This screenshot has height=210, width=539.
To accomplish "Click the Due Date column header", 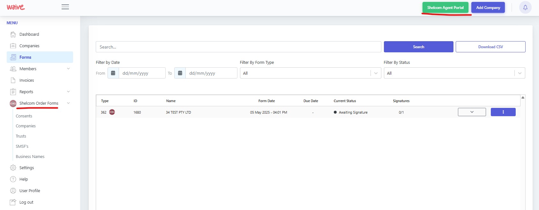I will click(x=311, y=101).
